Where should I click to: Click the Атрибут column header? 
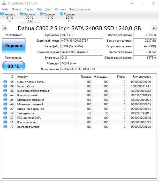[46, 77]
